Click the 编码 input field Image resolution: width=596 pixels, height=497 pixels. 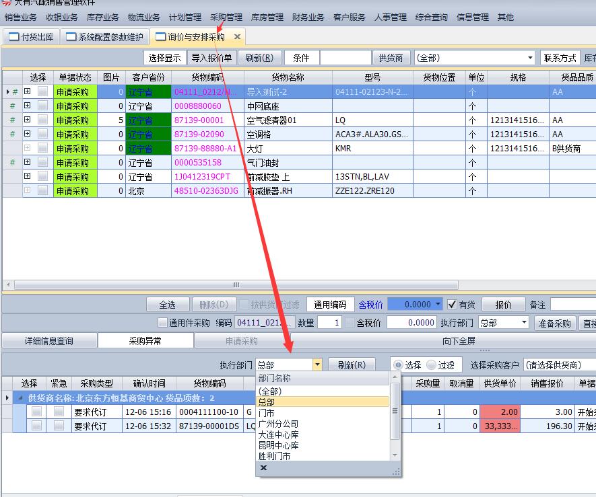(x=265, y=323)
